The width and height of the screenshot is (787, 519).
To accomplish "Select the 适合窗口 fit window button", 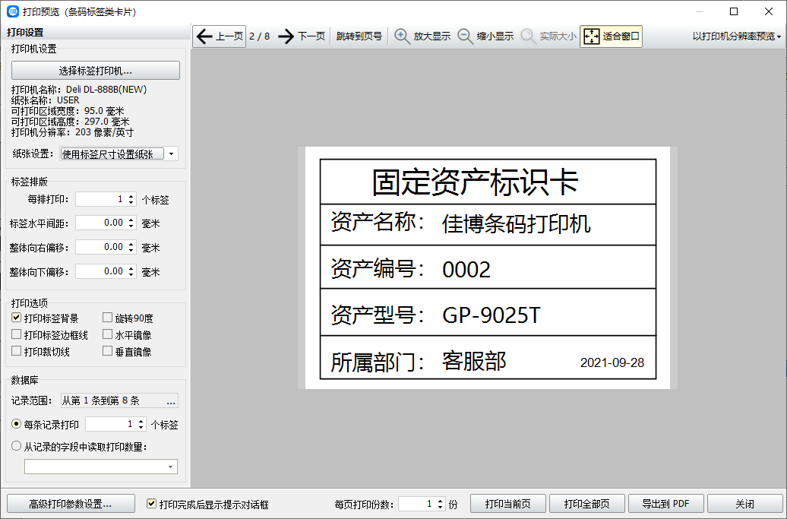I will pyautogui.click(x=611, y=36).
